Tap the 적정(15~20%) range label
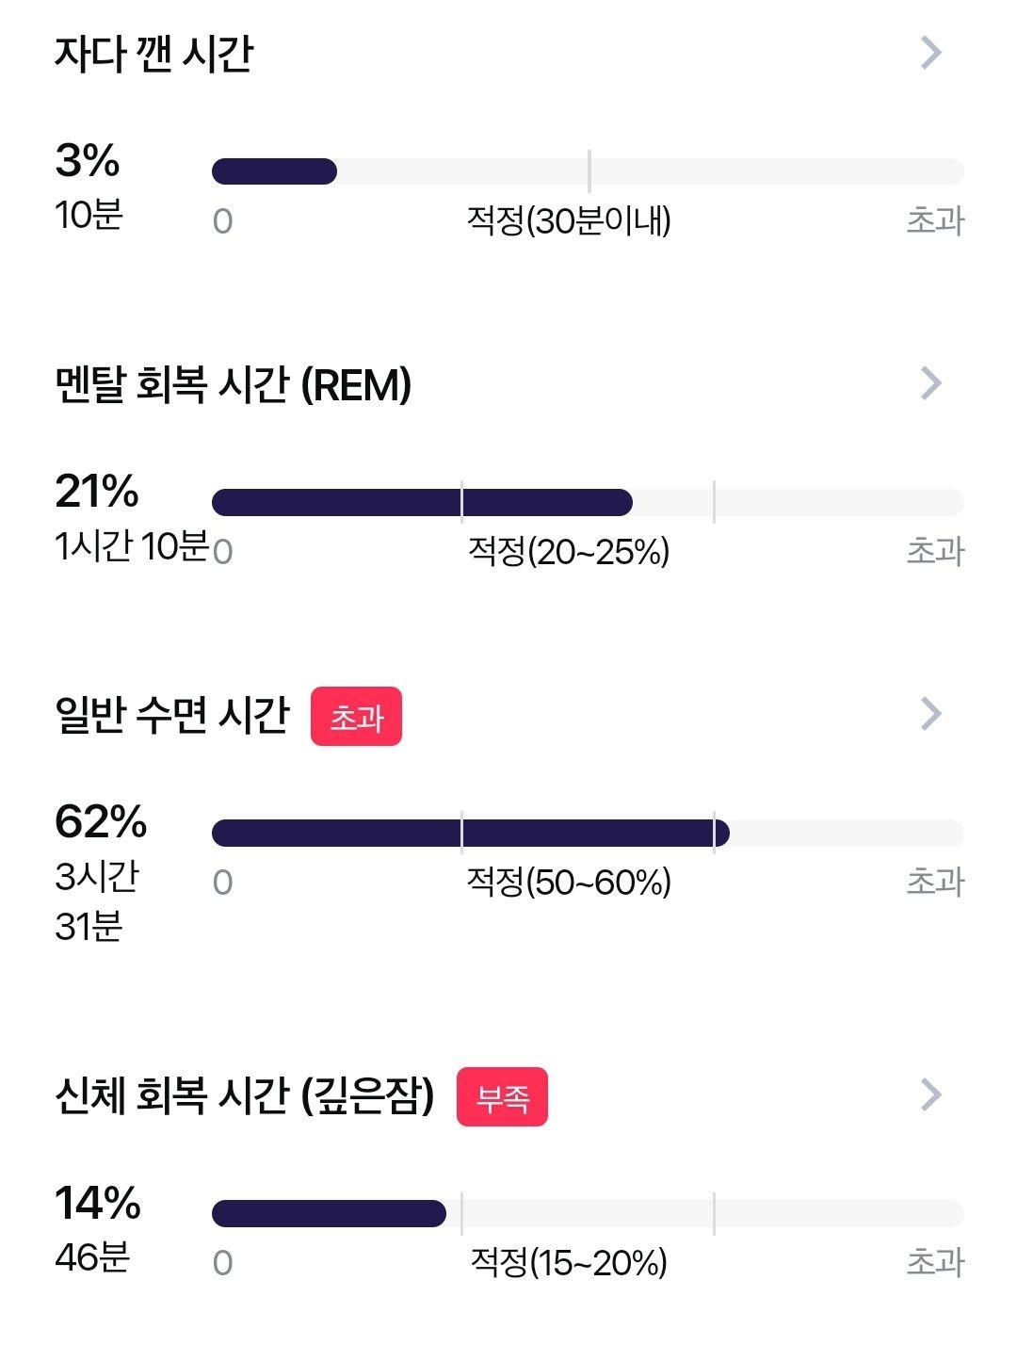 (569, 1262)
